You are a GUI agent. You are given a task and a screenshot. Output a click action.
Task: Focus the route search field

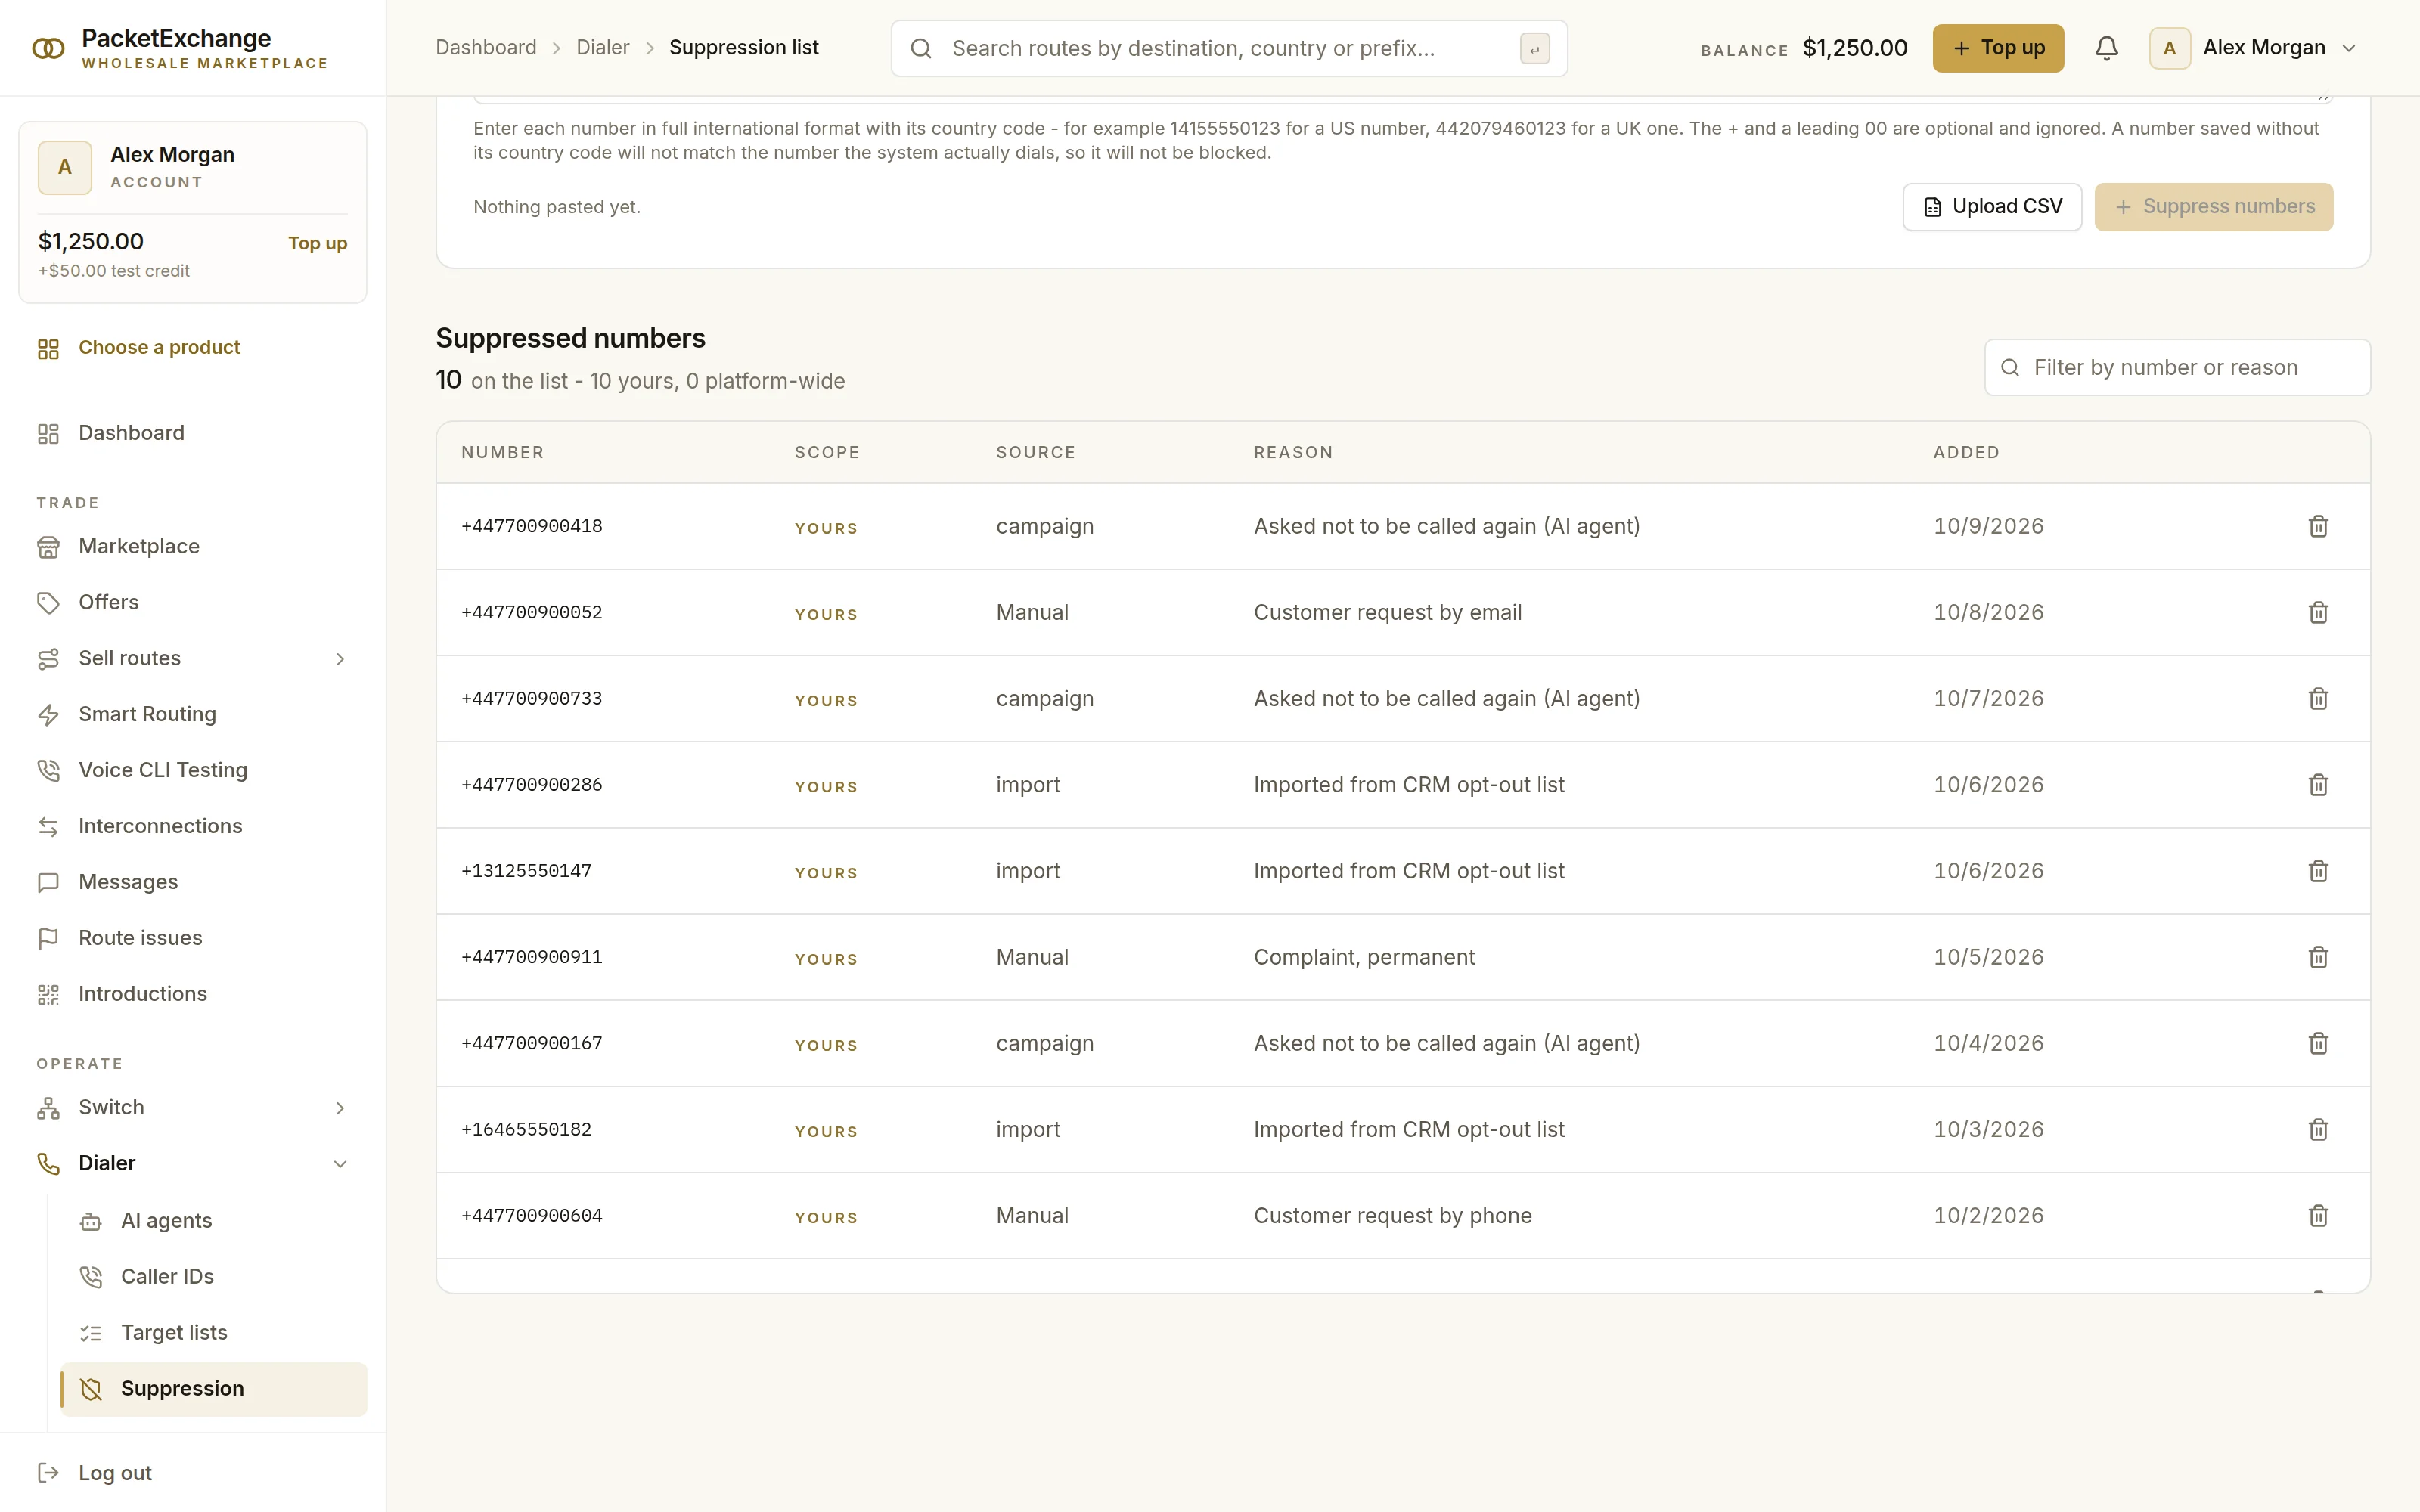pos(1229,48)
